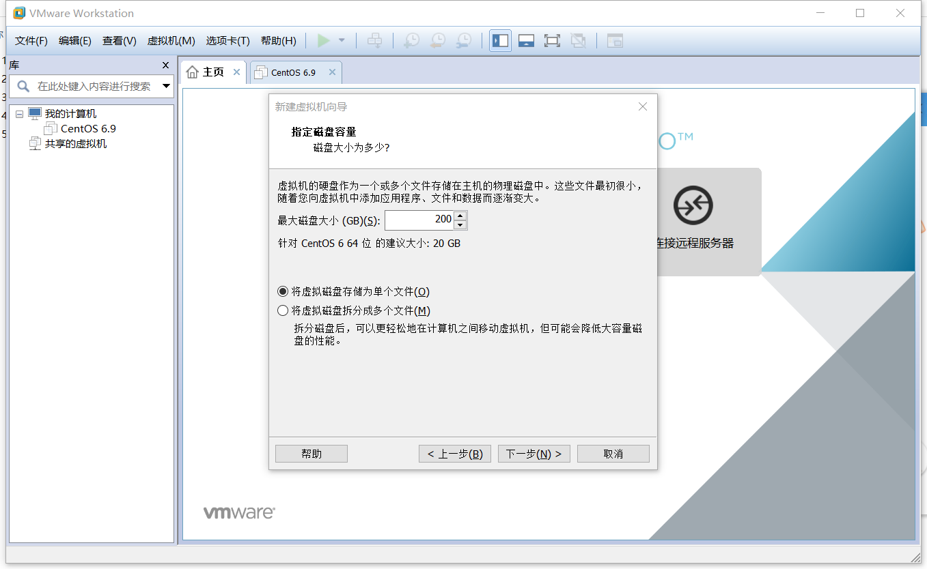This screenshot has height=569, width=927.
Task: Click the home icon on 主页 tab
Action: click(193, 72)
